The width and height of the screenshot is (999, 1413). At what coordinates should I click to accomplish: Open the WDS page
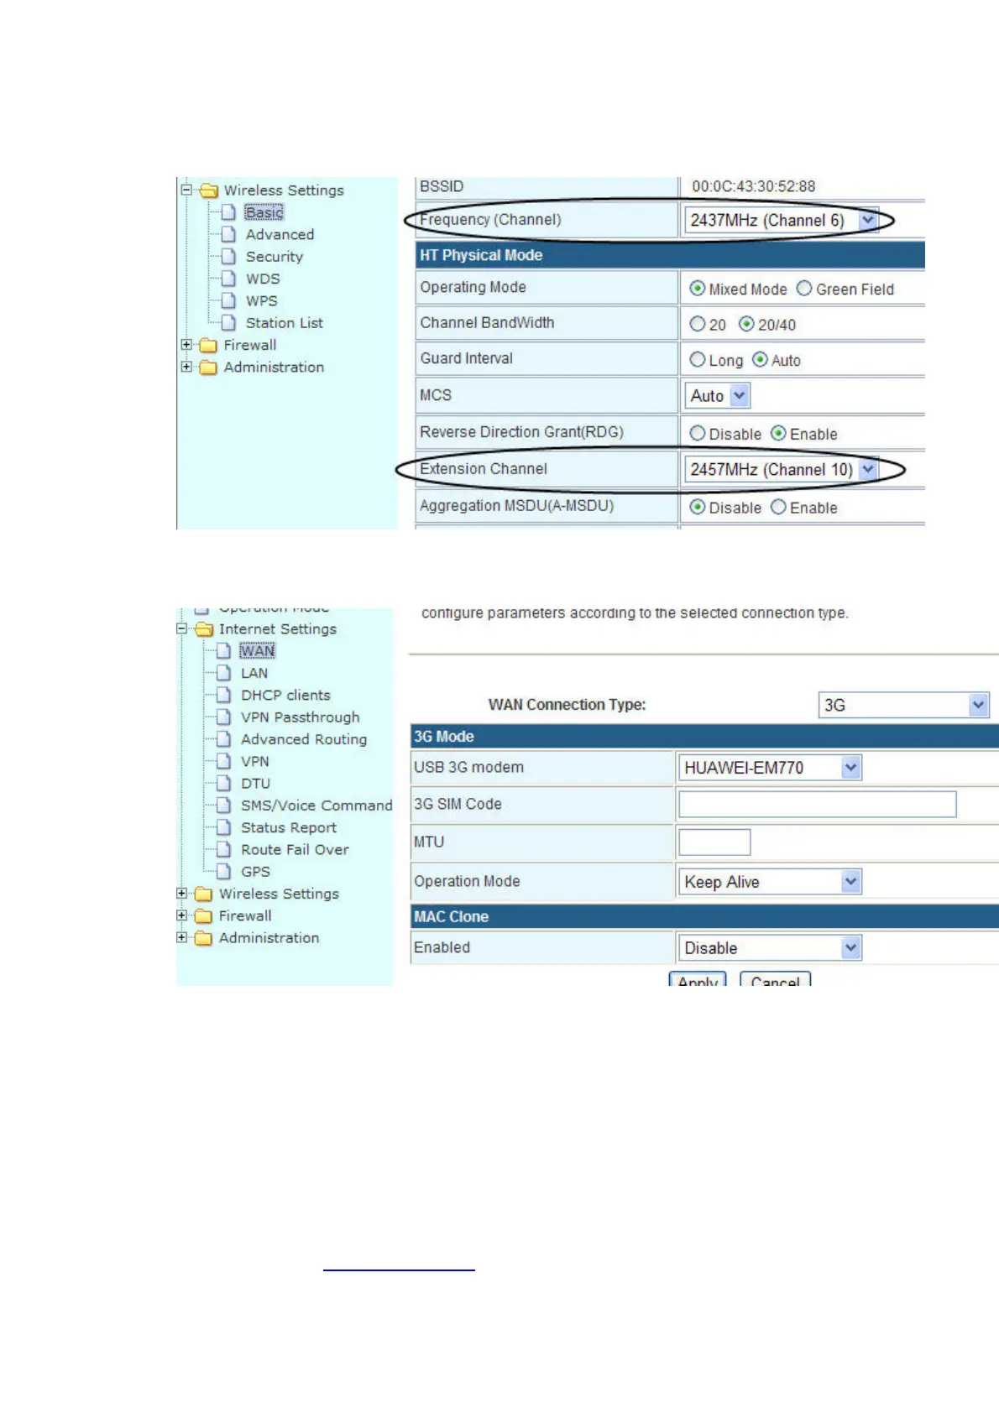263,279
